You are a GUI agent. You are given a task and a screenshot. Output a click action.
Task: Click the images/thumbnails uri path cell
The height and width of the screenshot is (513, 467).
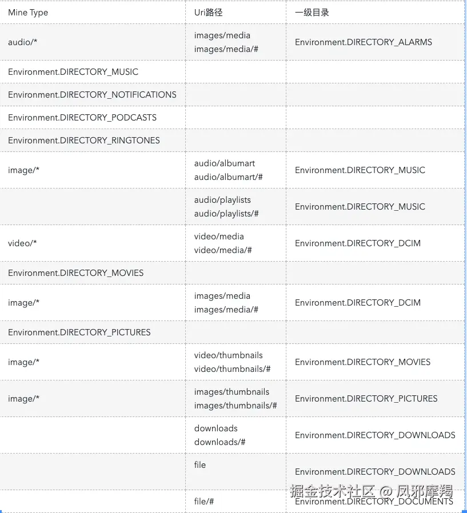pyautogui.click(x=236, y=399)
